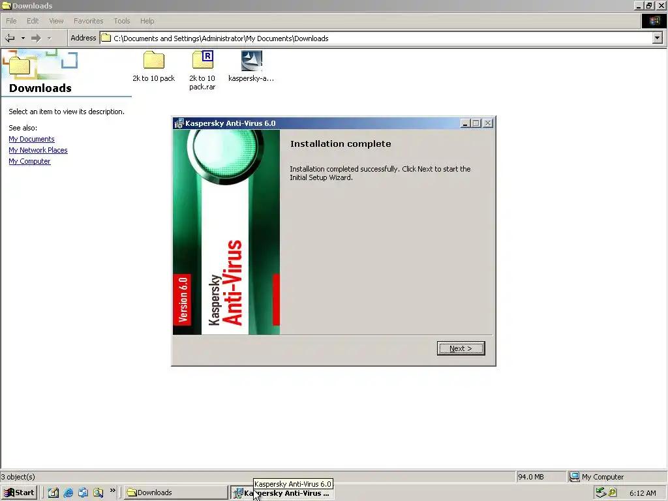This screenshot has height=501, width=668.
Task: Click the Kaspersky Anti-Virus sidebar banner image
Action: 226,232
